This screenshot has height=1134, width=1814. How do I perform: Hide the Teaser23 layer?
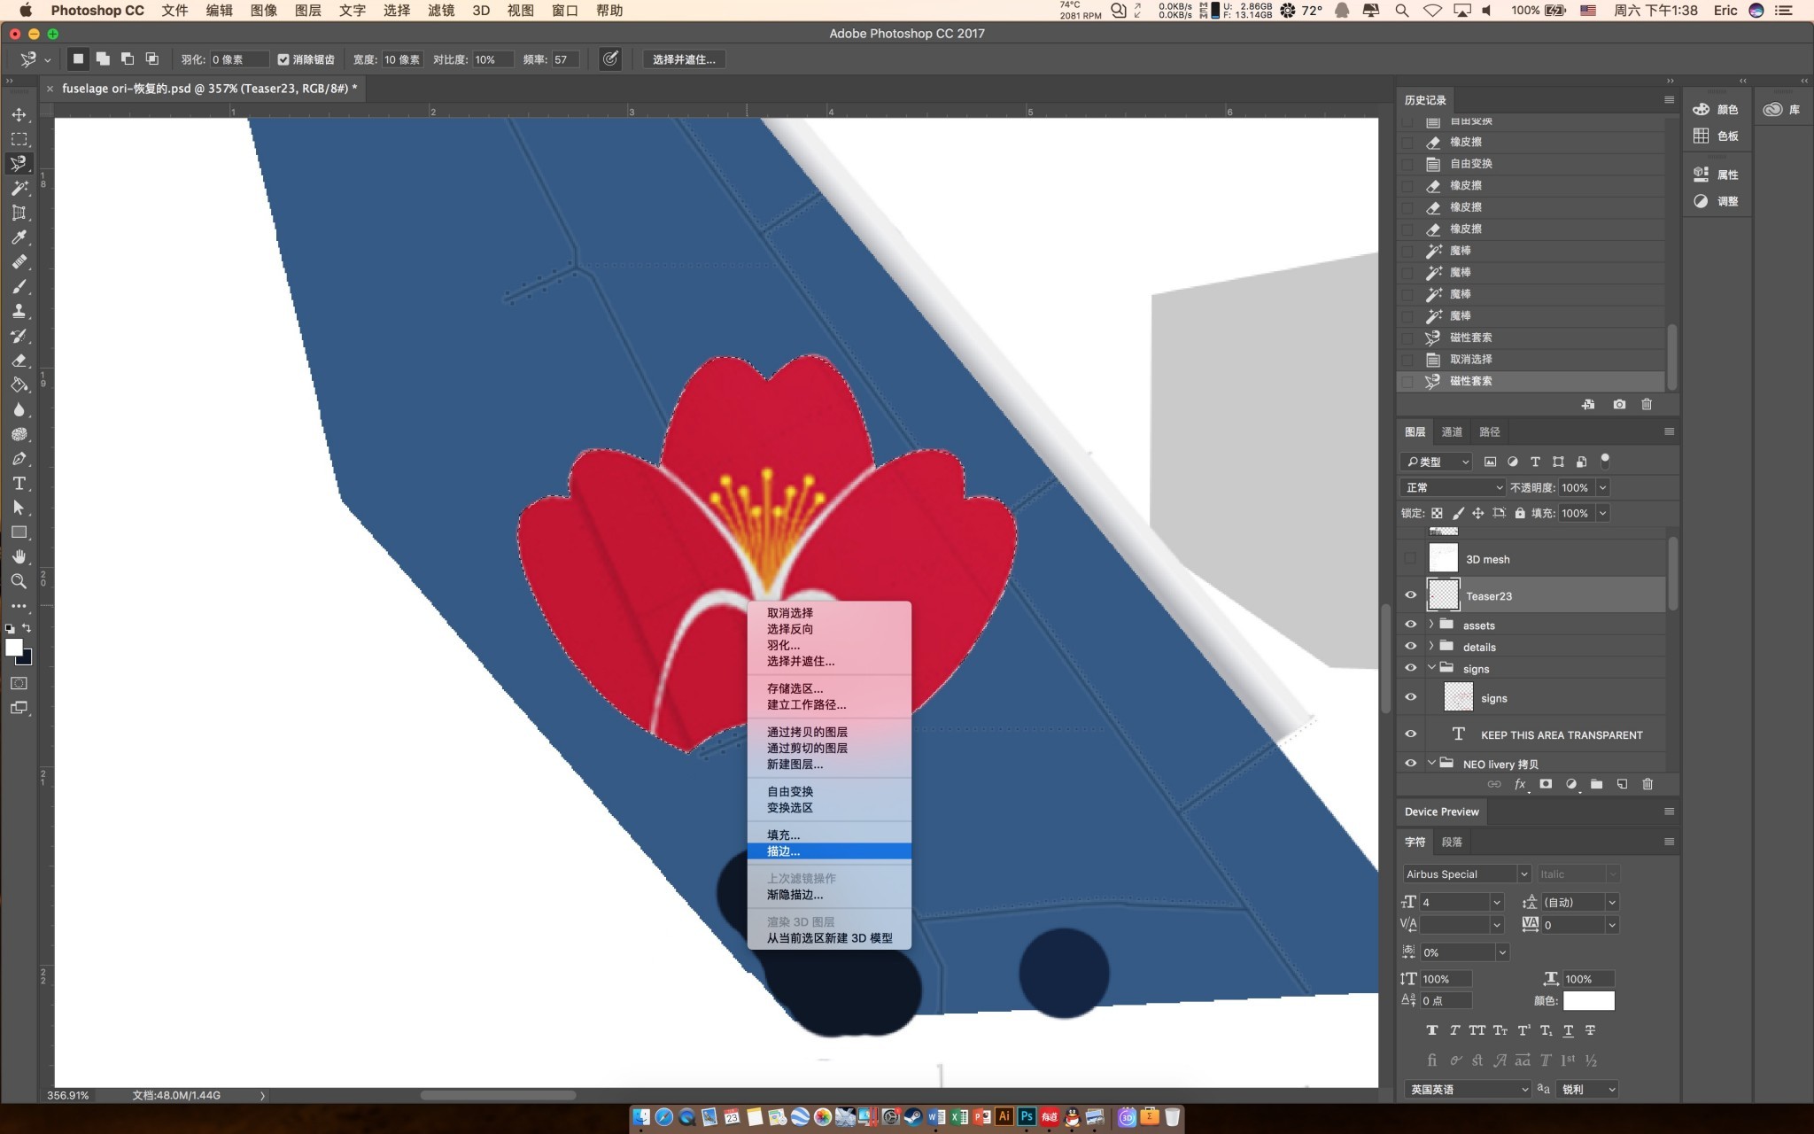click(x=1411, y=595)
